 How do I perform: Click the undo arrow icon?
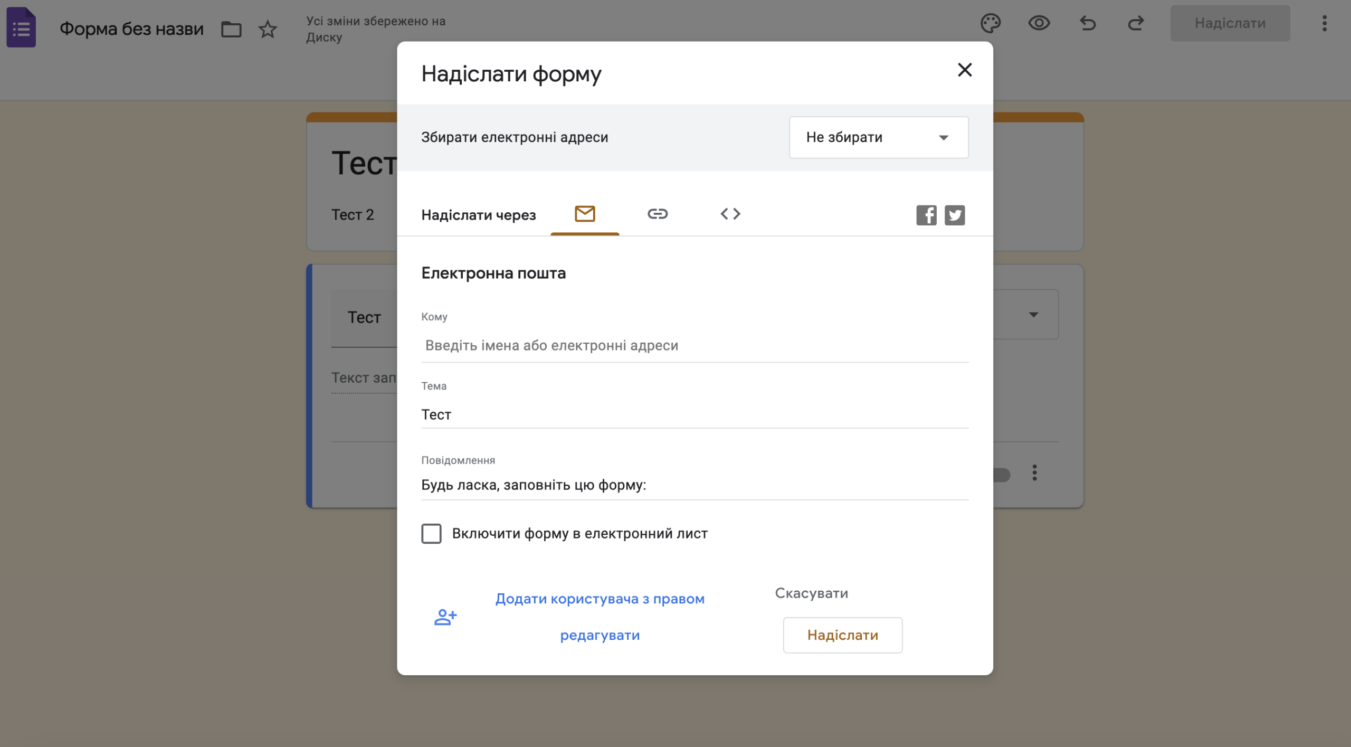(x=1088, y=23)
